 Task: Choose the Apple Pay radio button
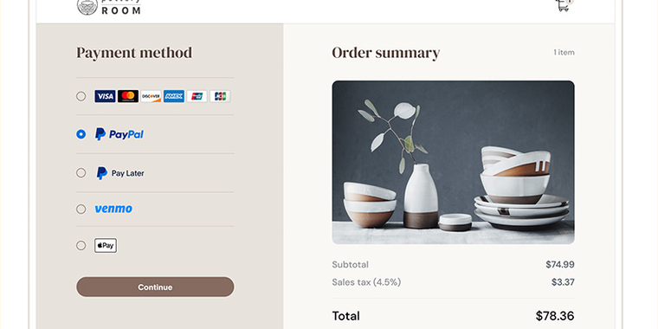(81, 246)
